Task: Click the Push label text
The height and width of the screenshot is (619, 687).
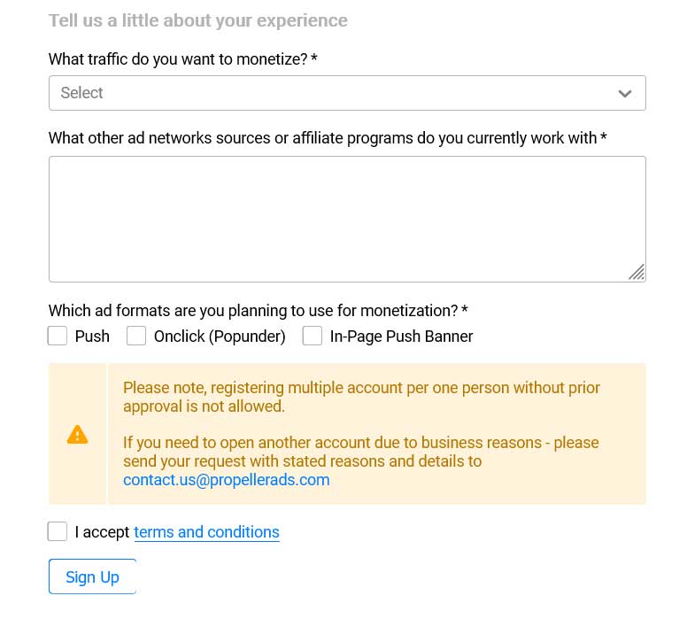Action: pyautogui.click(x=92, y=337)
